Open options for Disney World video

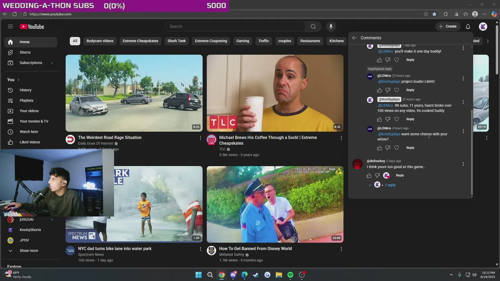[x=341, y=249]
